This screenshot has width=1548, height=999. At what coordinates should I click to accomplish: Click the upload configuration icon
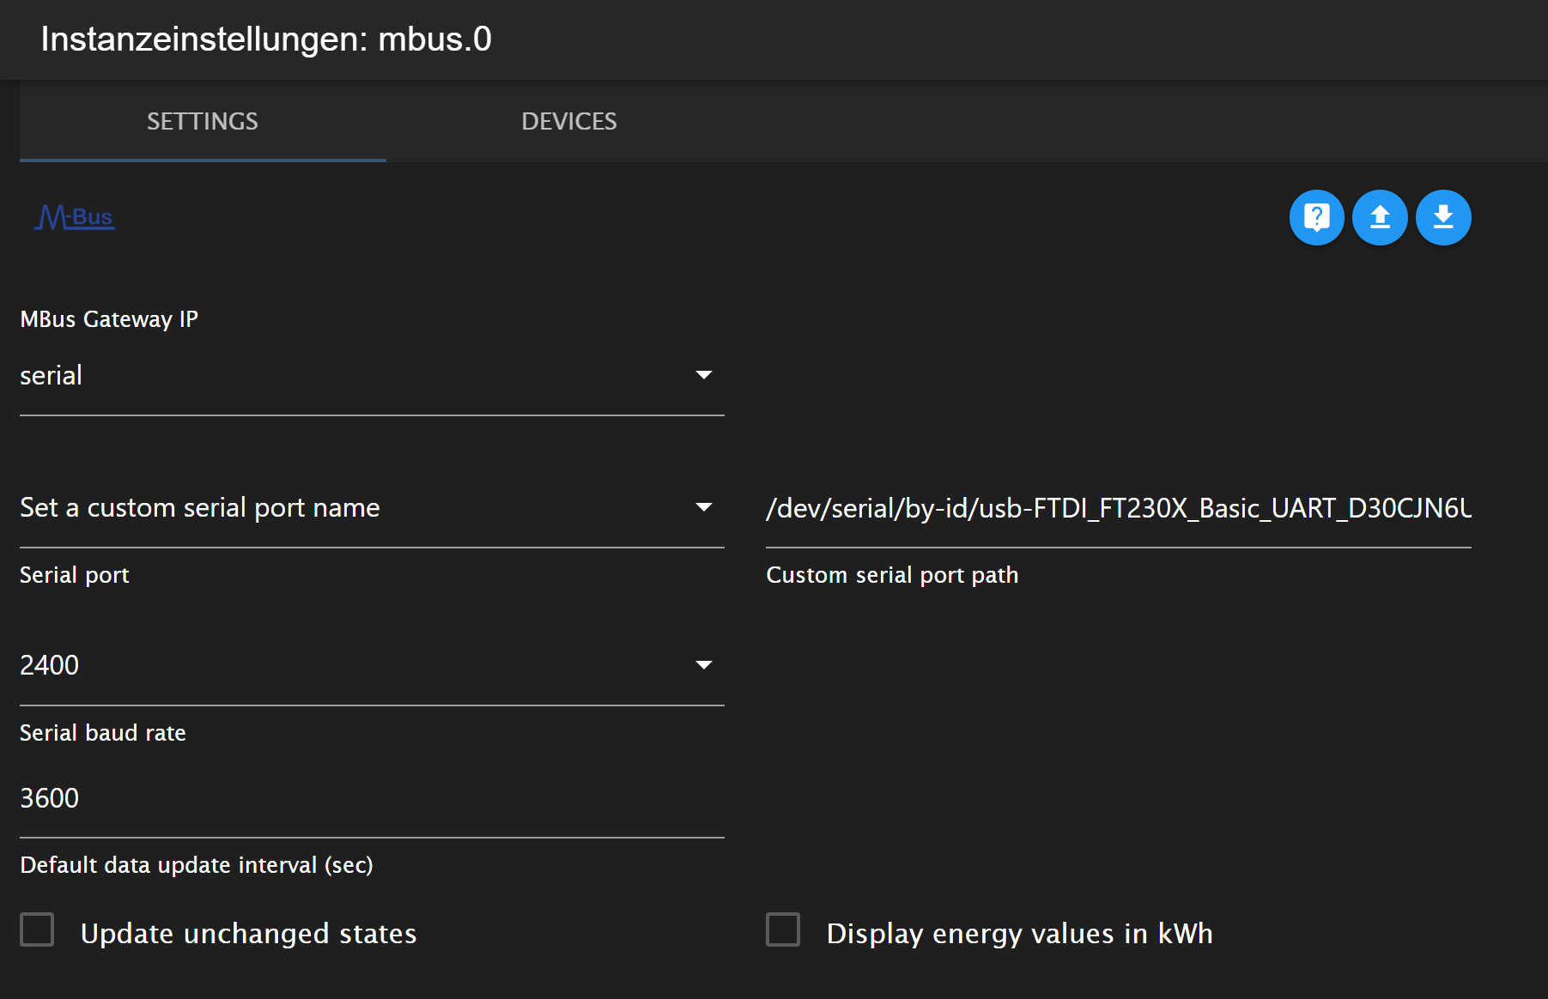coord(1380,217)
